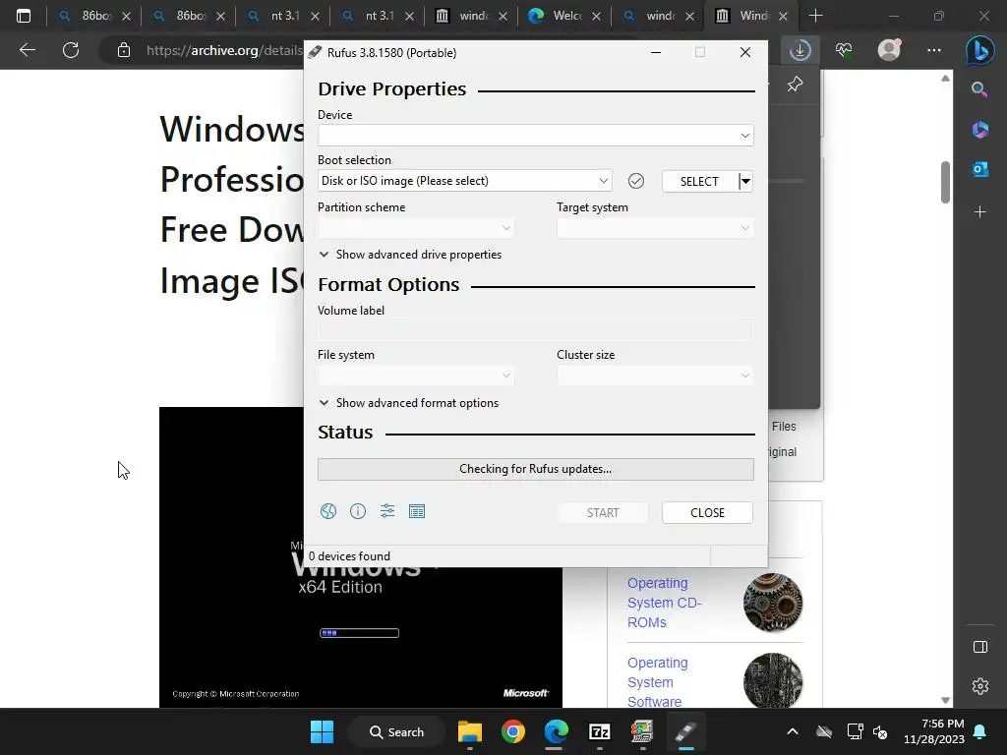Open 7-Zip from taskbar

[599, 731]
